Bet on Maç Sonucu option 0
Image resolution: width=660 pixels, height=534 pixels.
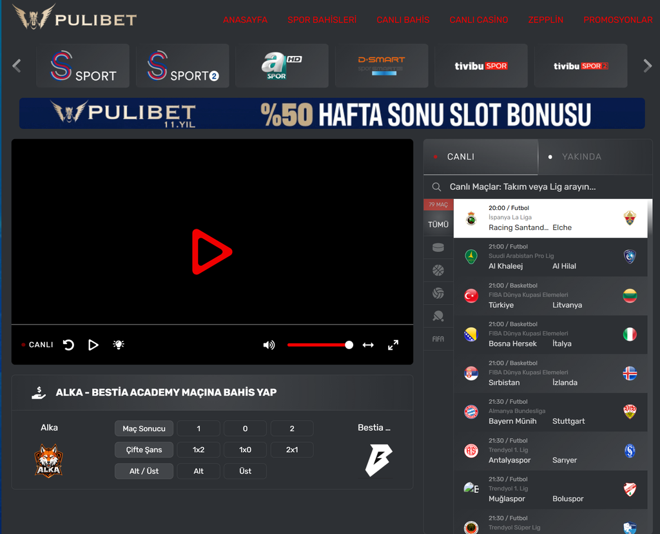point(246,428)
